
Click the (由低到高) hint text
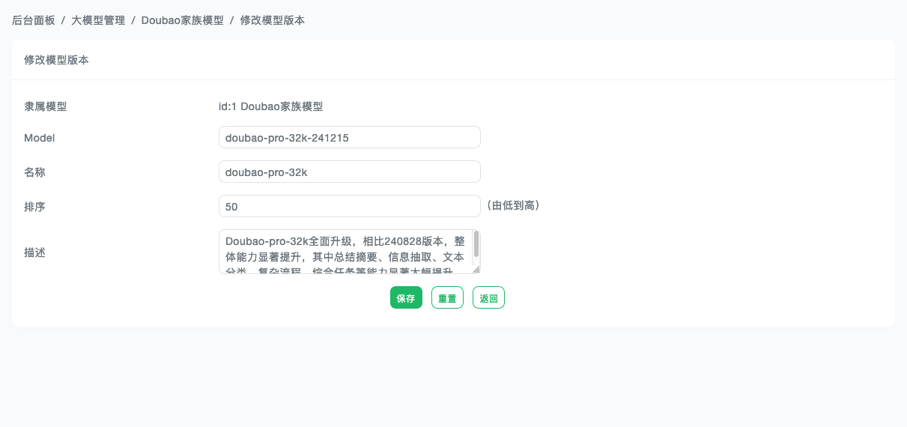coord(513,205)
